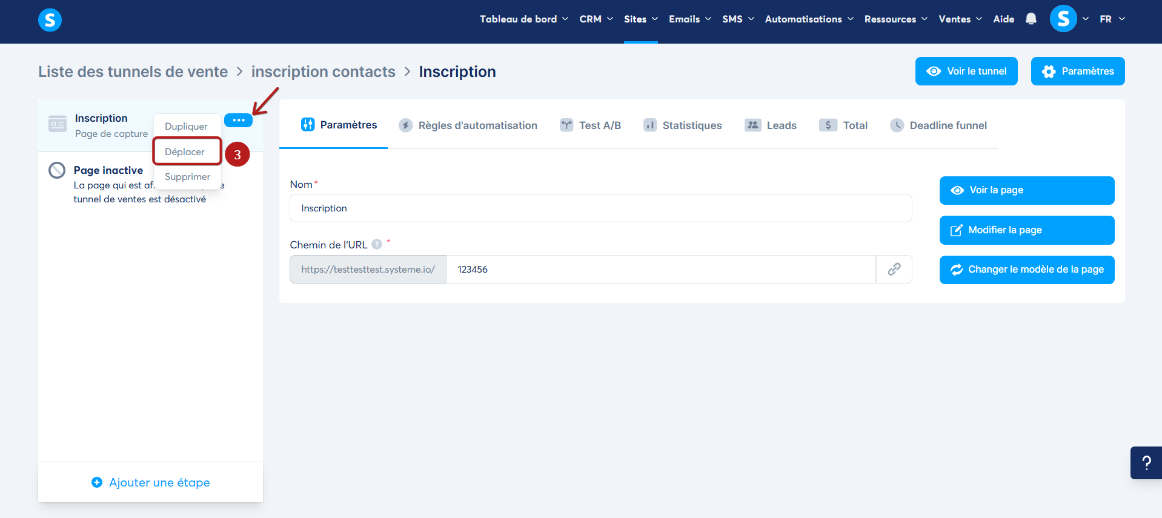This screenshot has height=518, width=1162.
Task: Open the Règles d'automatisation tab
Action: coord(468,125)
